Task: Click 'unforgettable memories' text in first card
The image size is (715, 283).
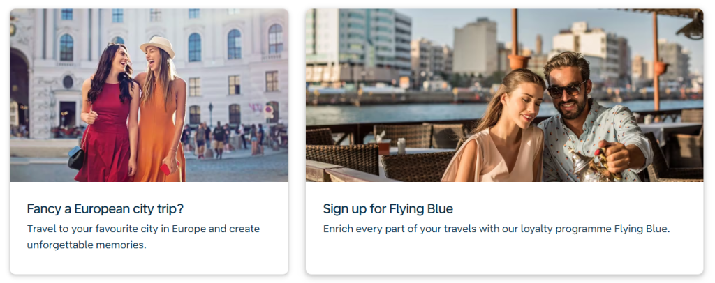Action: (87, 245)
